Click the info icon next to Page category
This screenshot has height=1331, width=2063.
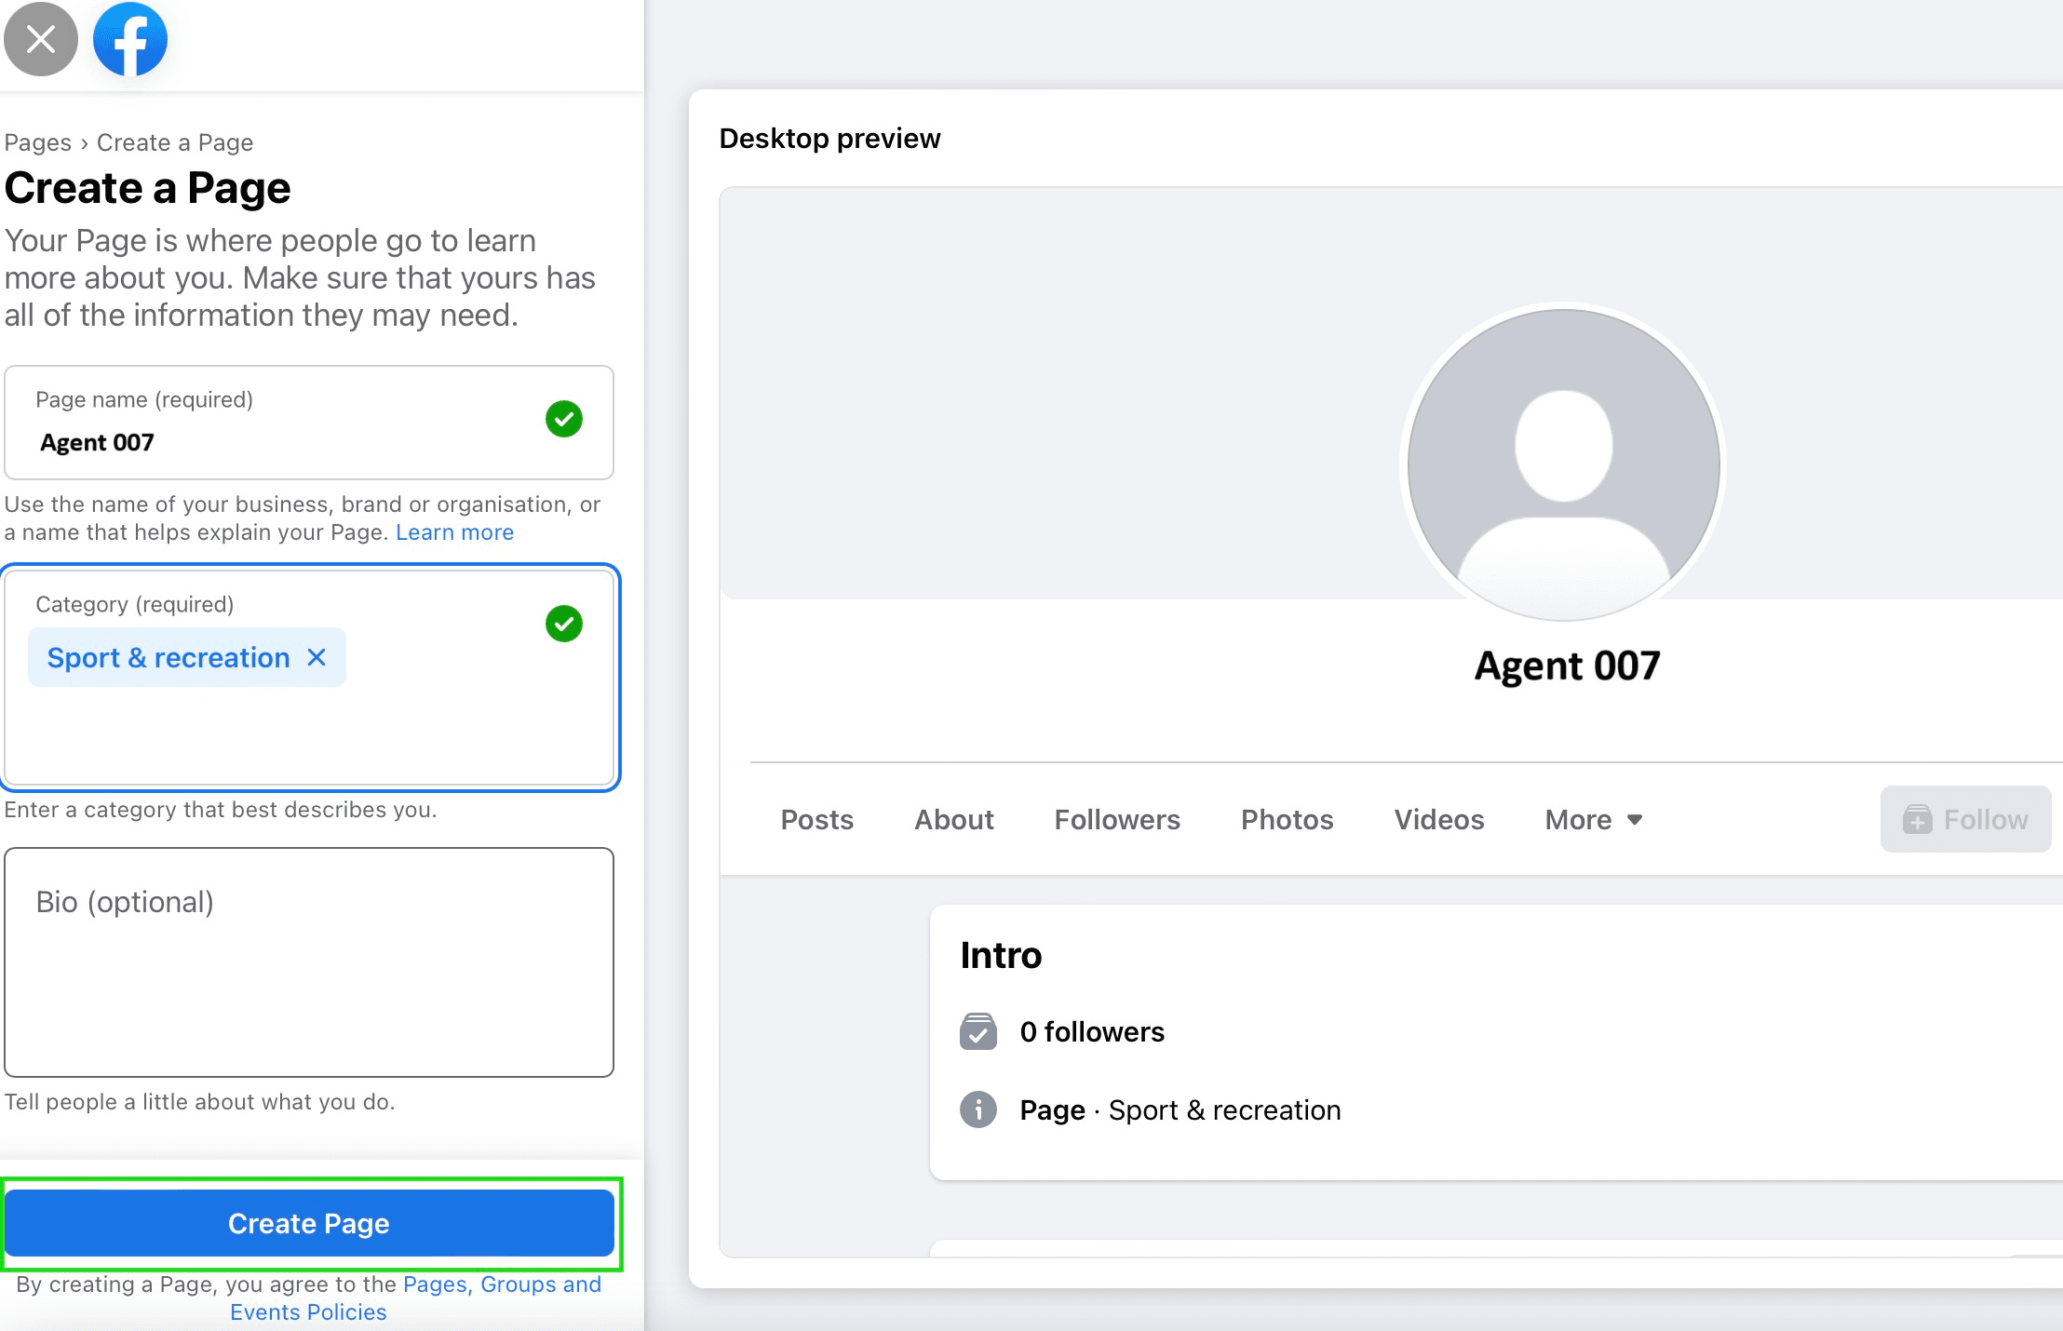(978, 1109)
